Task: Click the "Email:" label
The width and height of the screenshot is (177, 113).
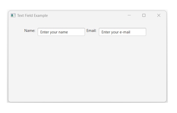Action: point(91,31)
